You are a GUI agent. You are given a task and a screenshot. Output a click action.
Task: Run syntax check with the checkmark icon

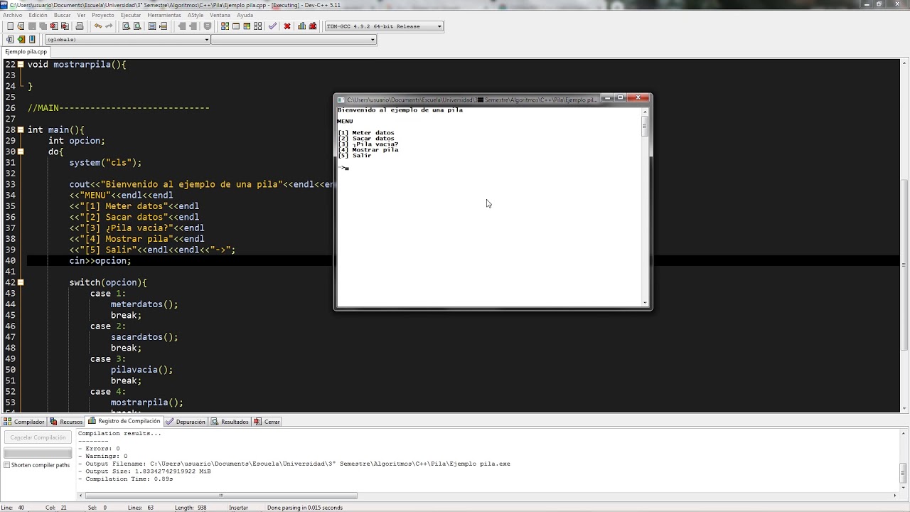pos(273,26)
